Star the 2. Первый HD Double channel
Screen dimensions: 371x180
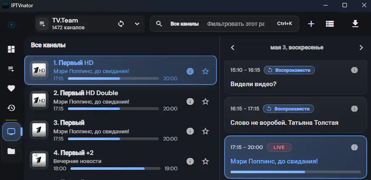(x=205, y=101)
